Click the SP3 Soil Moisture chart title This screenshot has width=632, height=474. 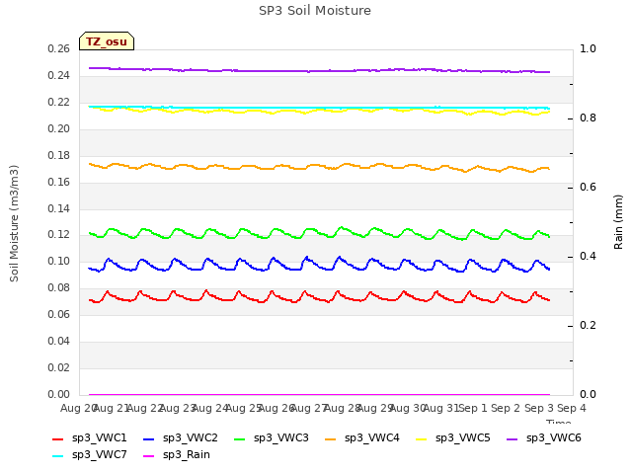pos(315,11)
